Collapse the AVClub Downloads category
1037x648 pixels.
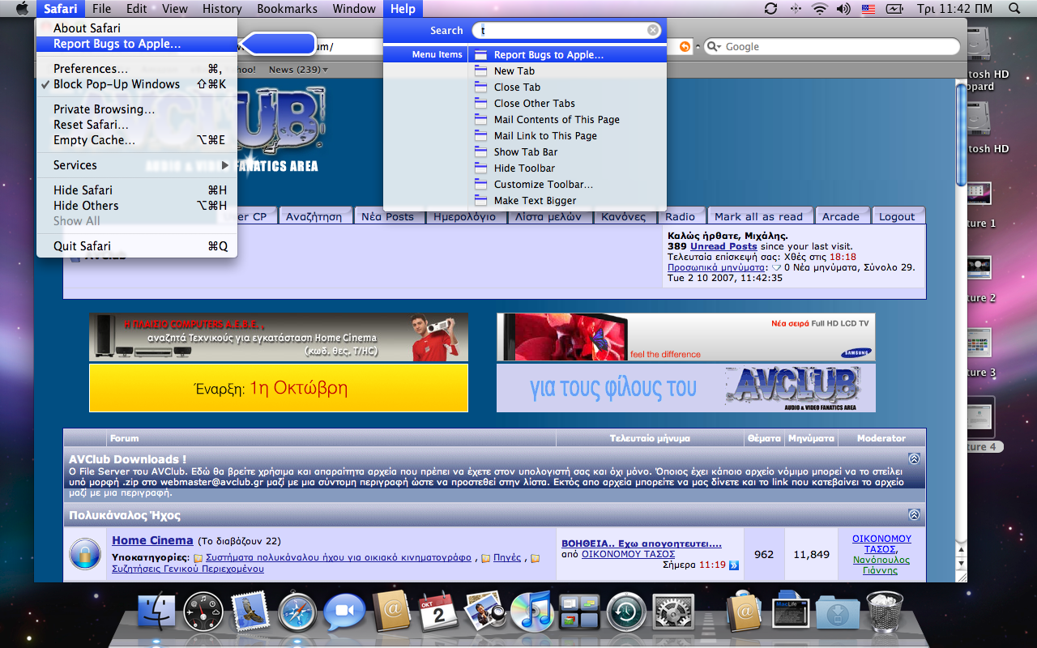click(x=914, y=458)
